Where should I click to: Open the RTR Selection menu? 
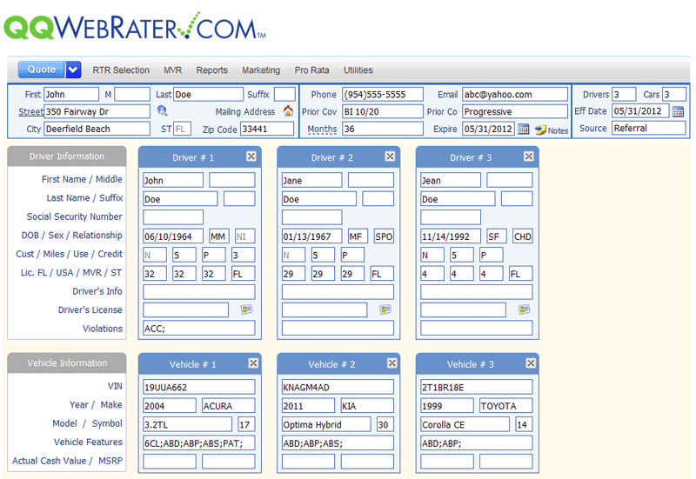click(121, 70)
